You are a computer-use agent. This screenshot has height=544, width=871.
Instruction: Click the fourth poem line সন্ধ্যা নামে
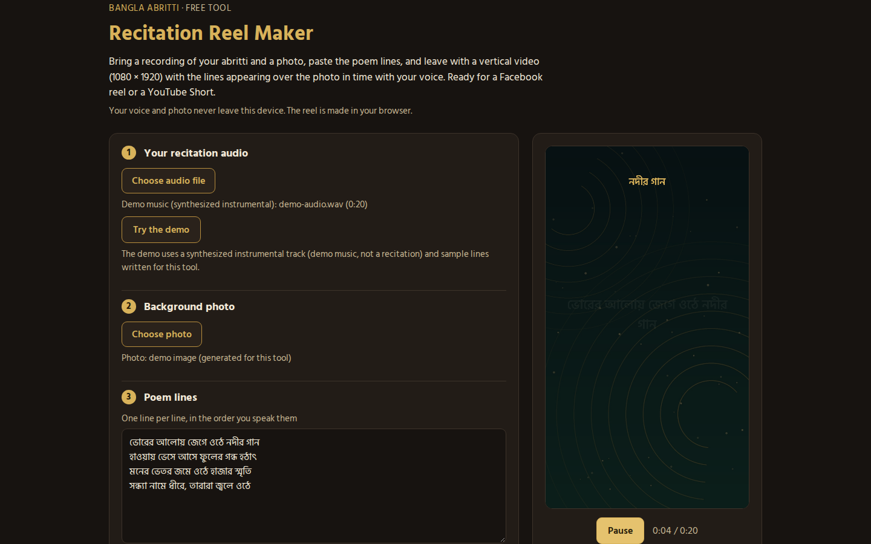190,486
